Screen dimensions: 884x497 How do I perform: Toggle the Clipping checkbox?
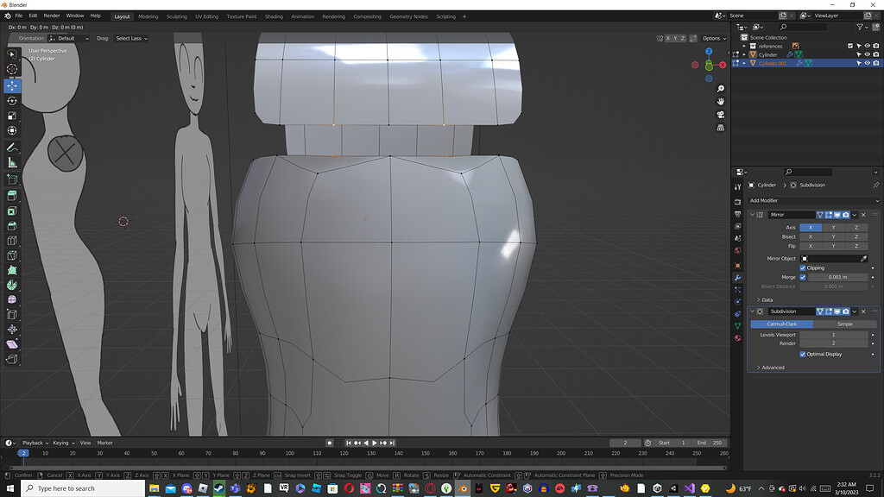[x=803, y=267]
